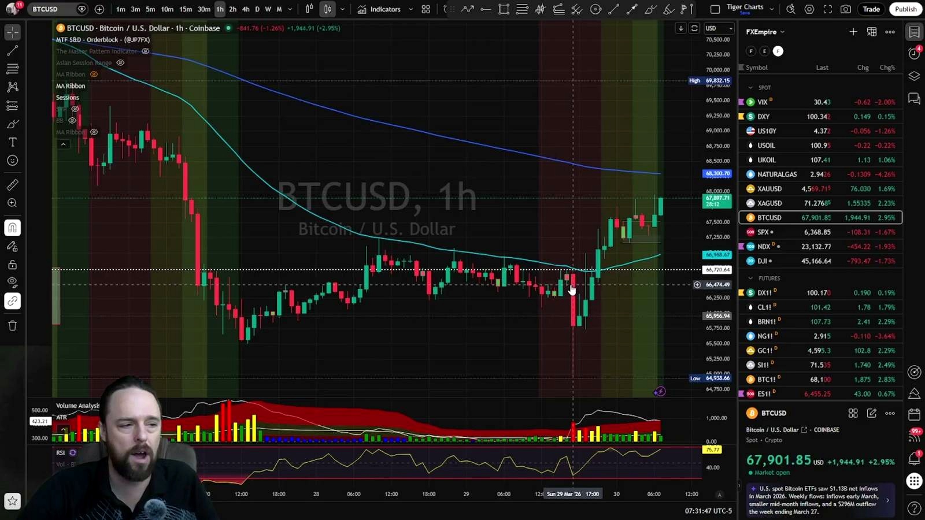This screenshot has width=925, height=520.
Task: Toggle stay in drawing mode
Action: pos(13,247)
